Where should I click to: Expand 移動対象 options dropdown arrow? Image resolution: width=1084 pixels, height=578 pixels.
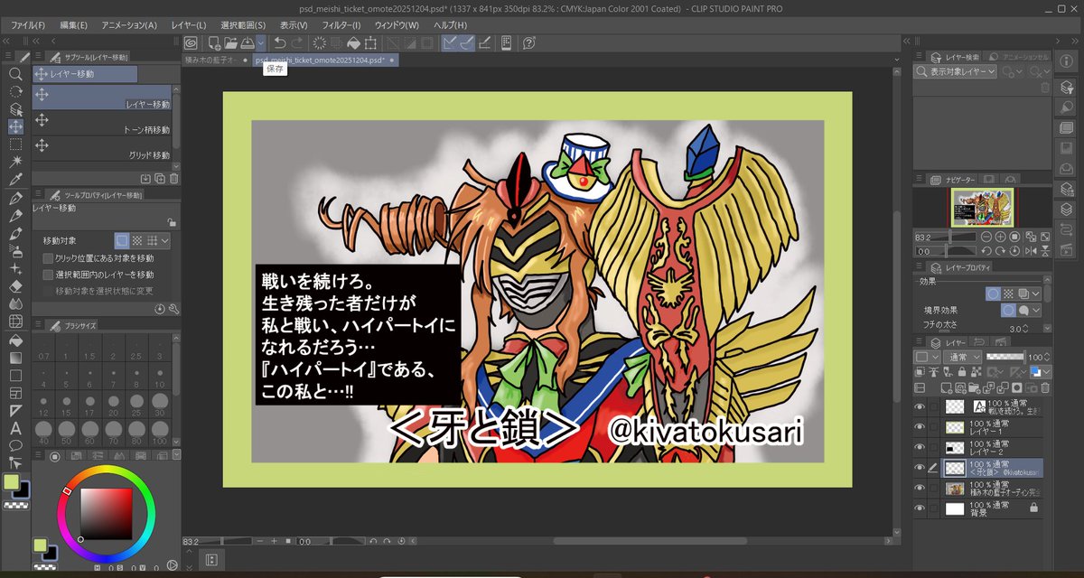pos(166,241)
